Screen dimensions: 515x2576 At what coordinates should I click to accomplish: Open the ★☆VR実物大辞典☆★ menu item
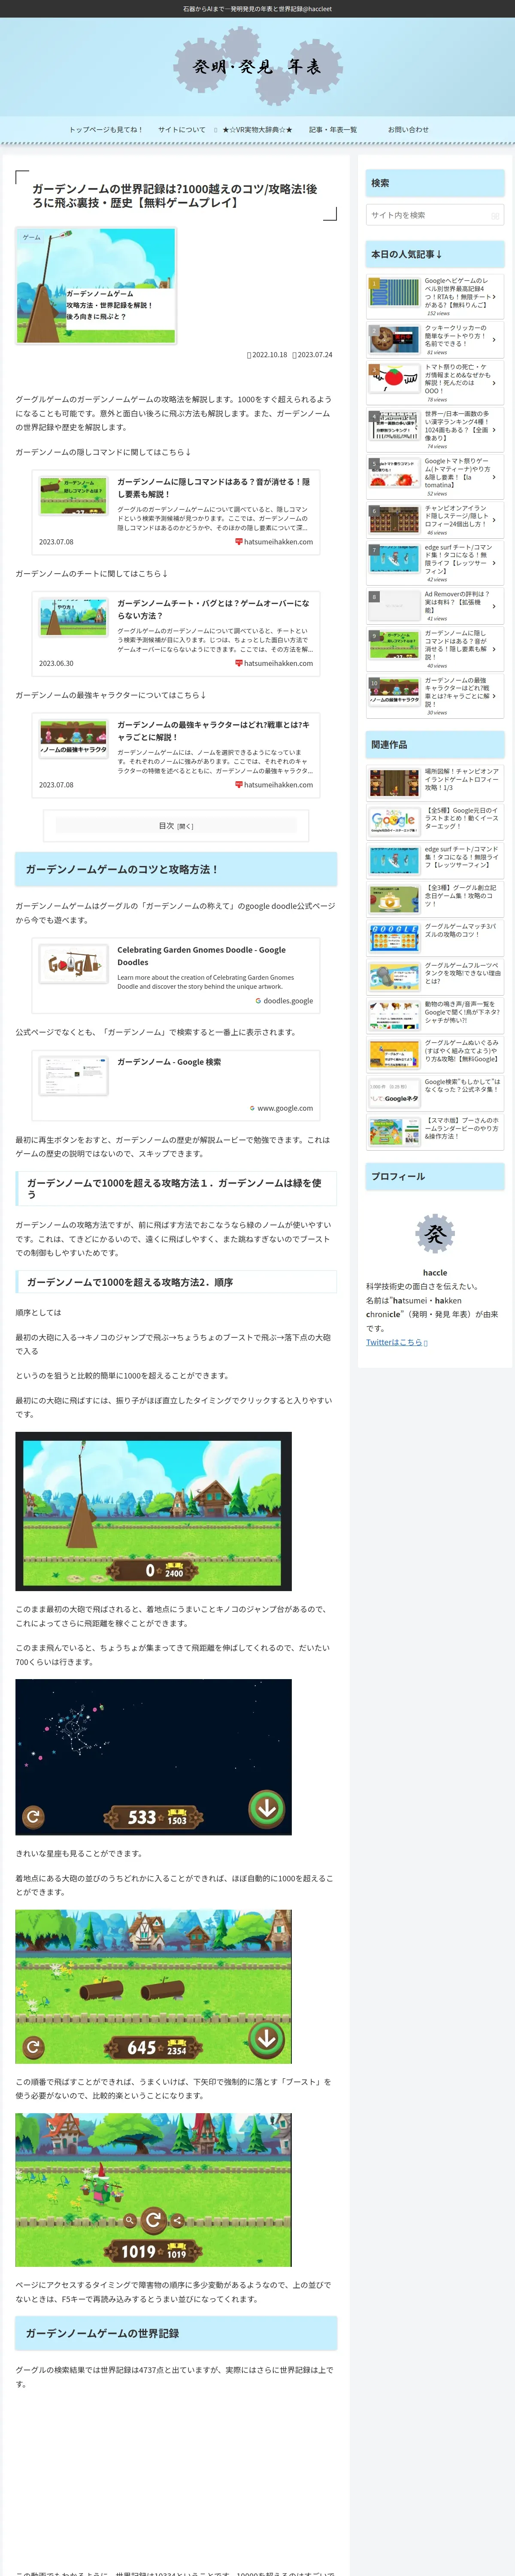(x=257, y=129)
